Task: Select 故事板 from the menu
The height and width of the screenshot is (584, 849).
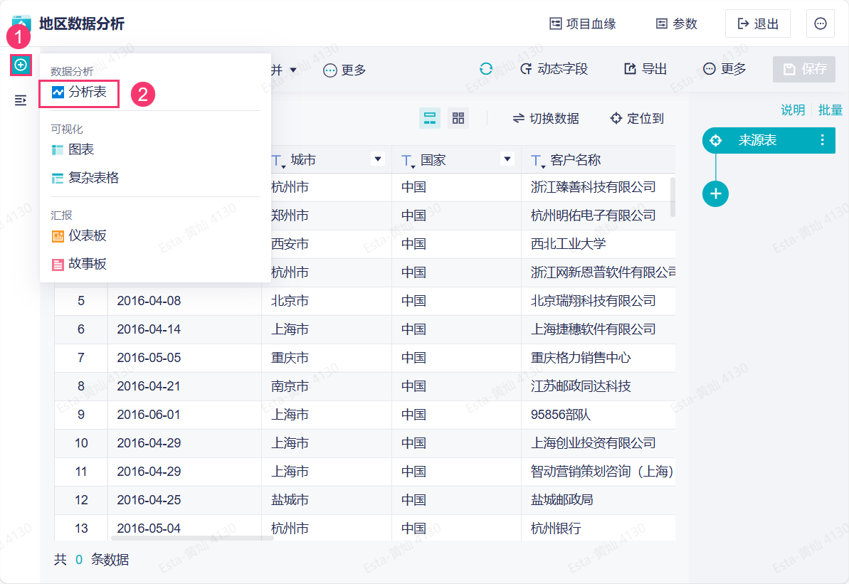Action: click(79, 264)
